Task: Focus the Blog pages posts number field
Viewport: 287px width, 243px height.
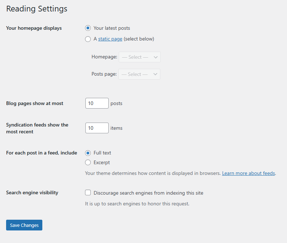Action: coord(97,103)
